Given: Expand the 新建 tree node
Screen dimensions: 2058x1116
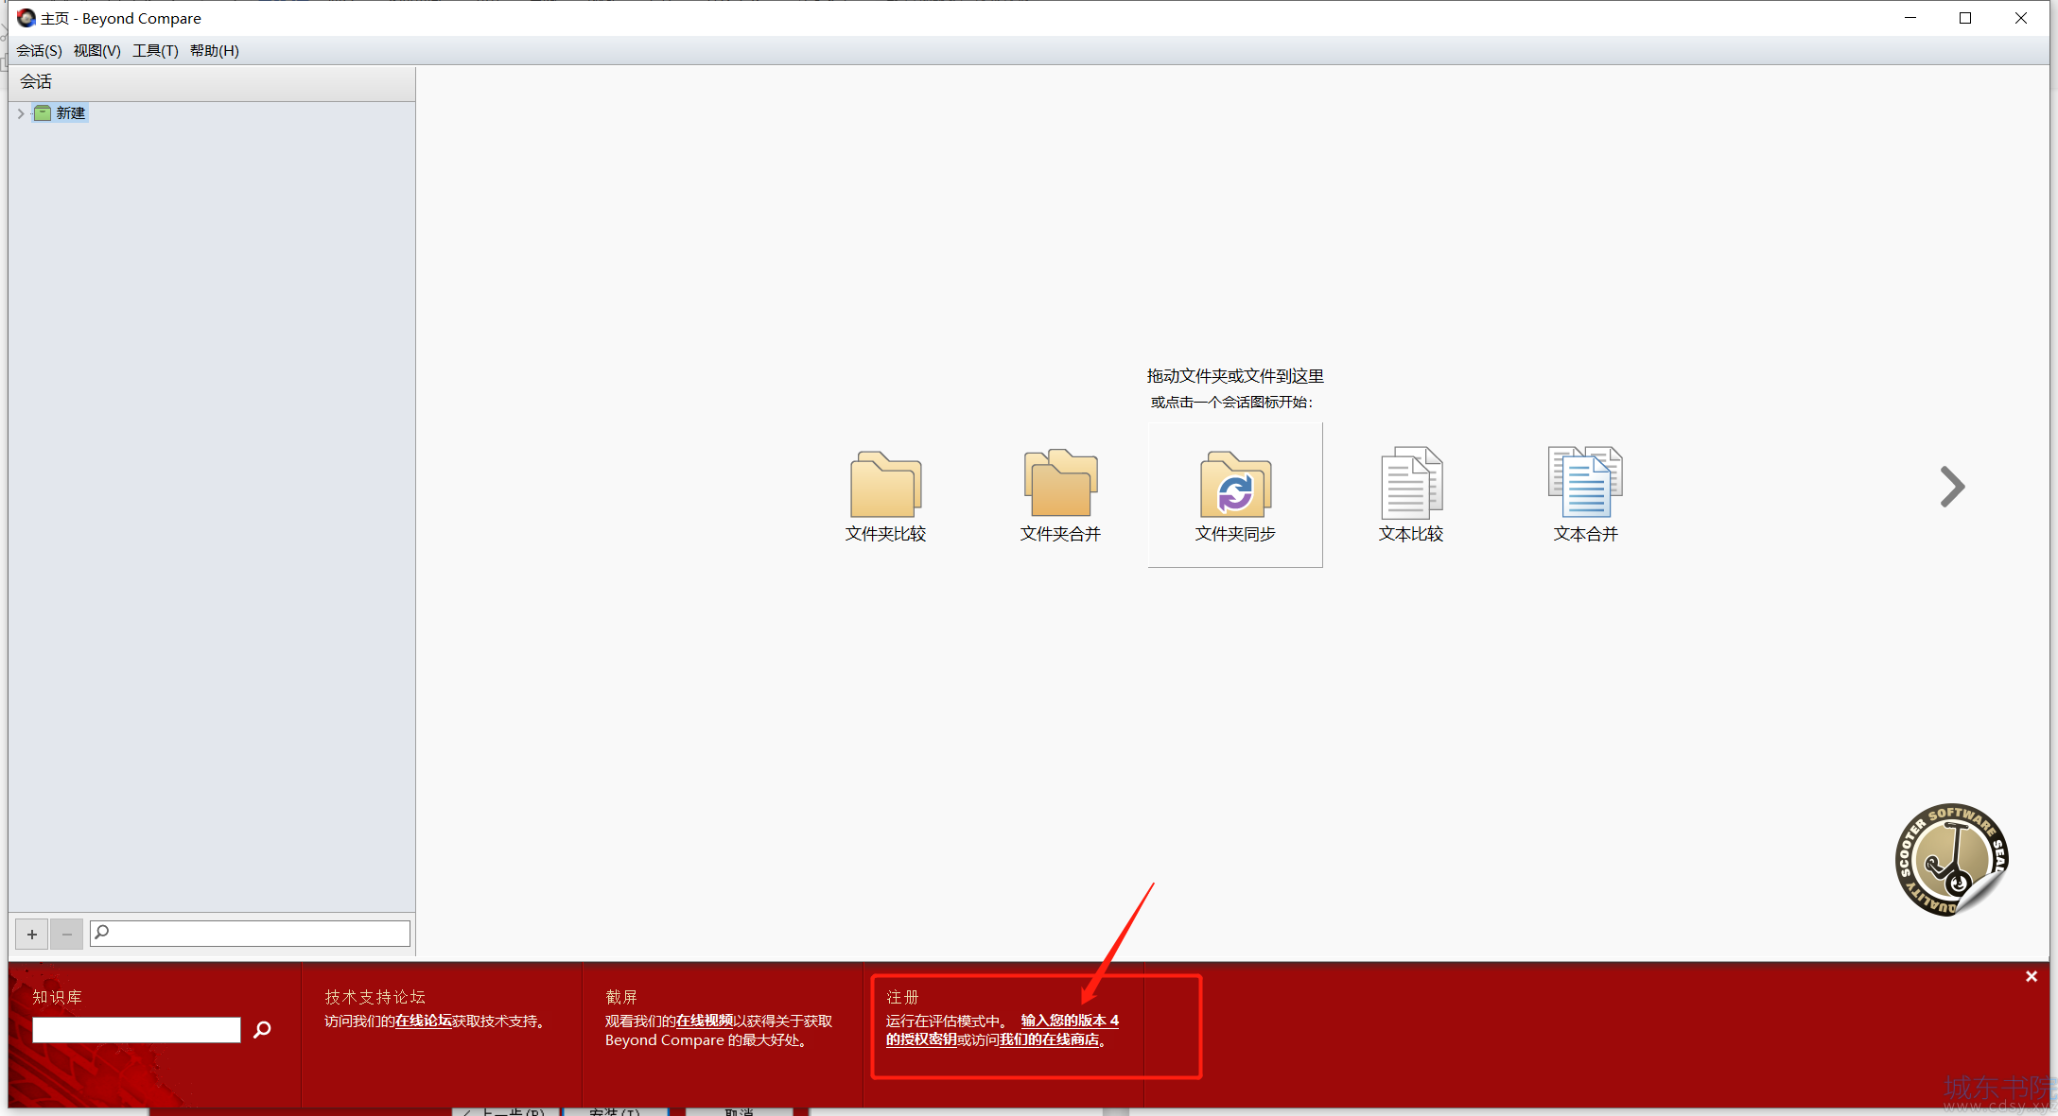Looking at the screenshot, I should (21, 113).
